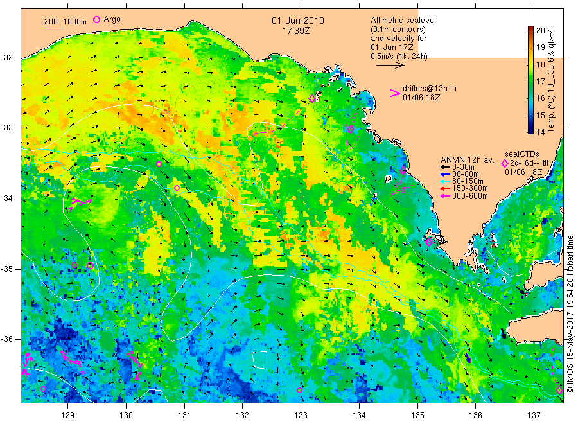The image size is (578, 424).
Task: Click the vertical Temp. (°C) colorbar title
Action: [551, 80]
